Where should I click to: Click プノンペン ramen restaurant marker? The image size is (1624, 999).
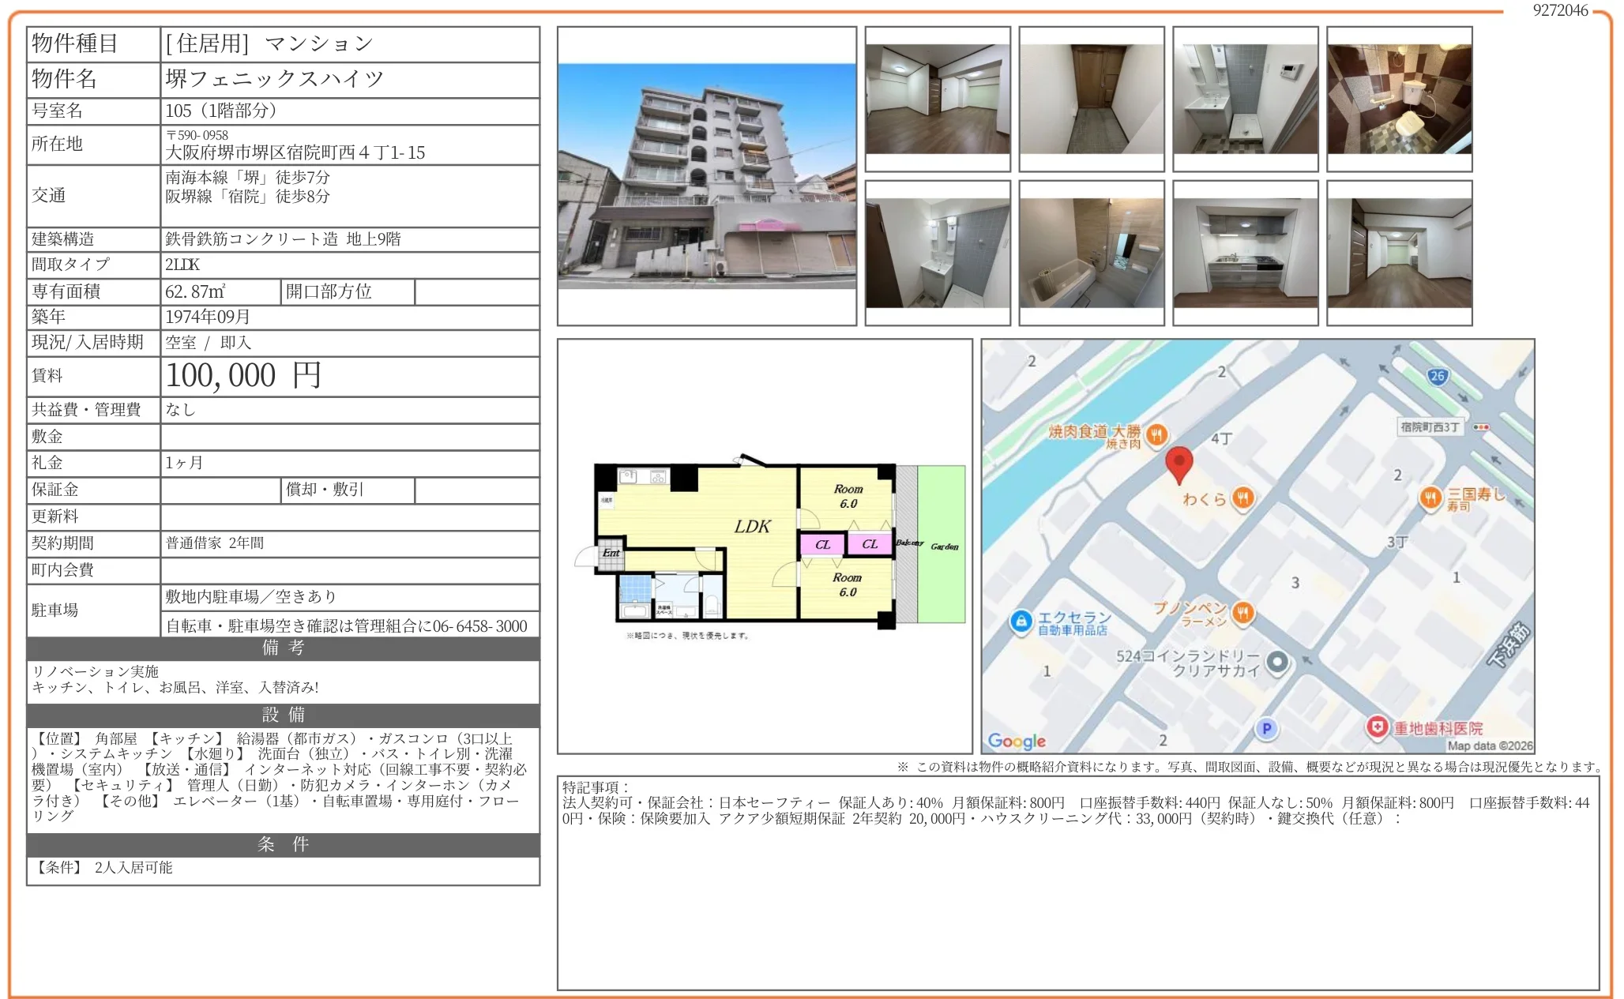coord(1242,613)
